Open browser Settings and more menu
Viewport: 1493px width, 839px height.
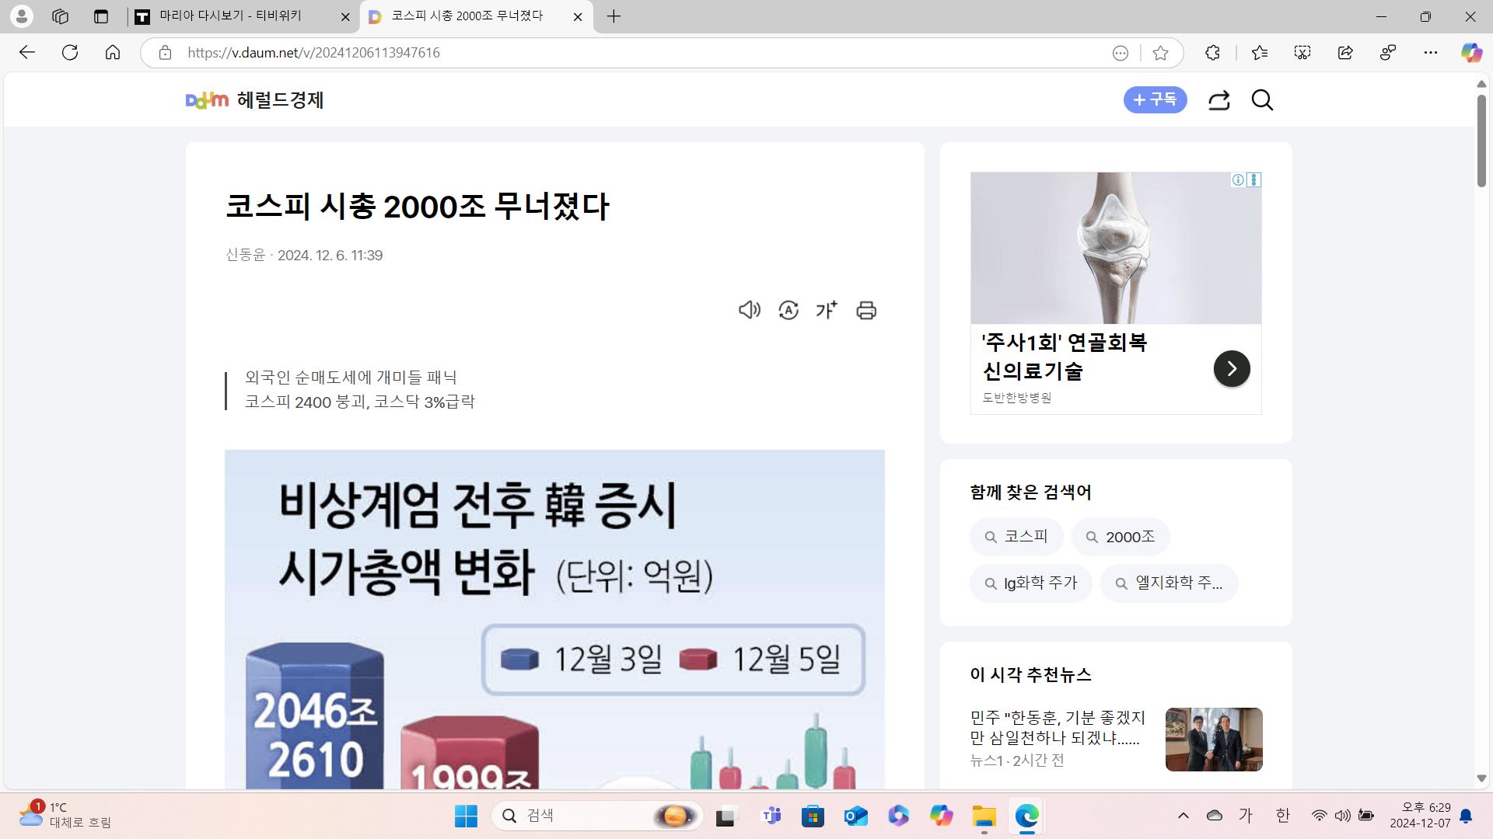pos(1430,53)
